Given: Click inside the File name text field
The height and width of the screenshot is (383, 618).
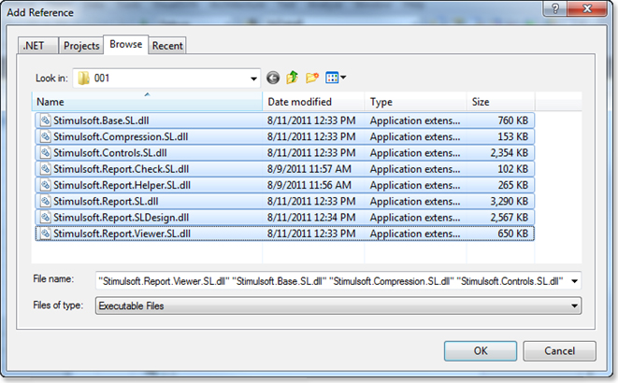Looking at the screenshot, I should point(332,281).
